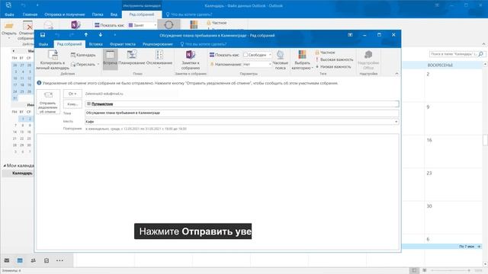This screenshot has width=488, height=274.
Task: Open Заметки к собранию OneNote button
Action: [x=191, y=60]
